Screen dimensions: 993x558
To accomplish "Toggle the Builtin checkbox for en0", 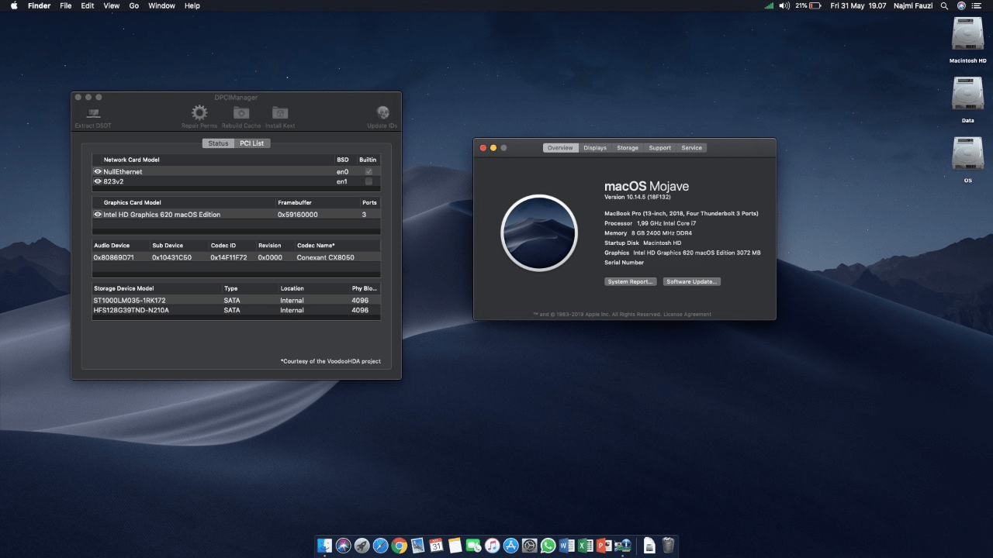I will pos(368,171).
